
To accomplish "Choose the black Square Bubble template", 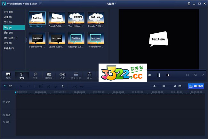I will coord(37,39).
